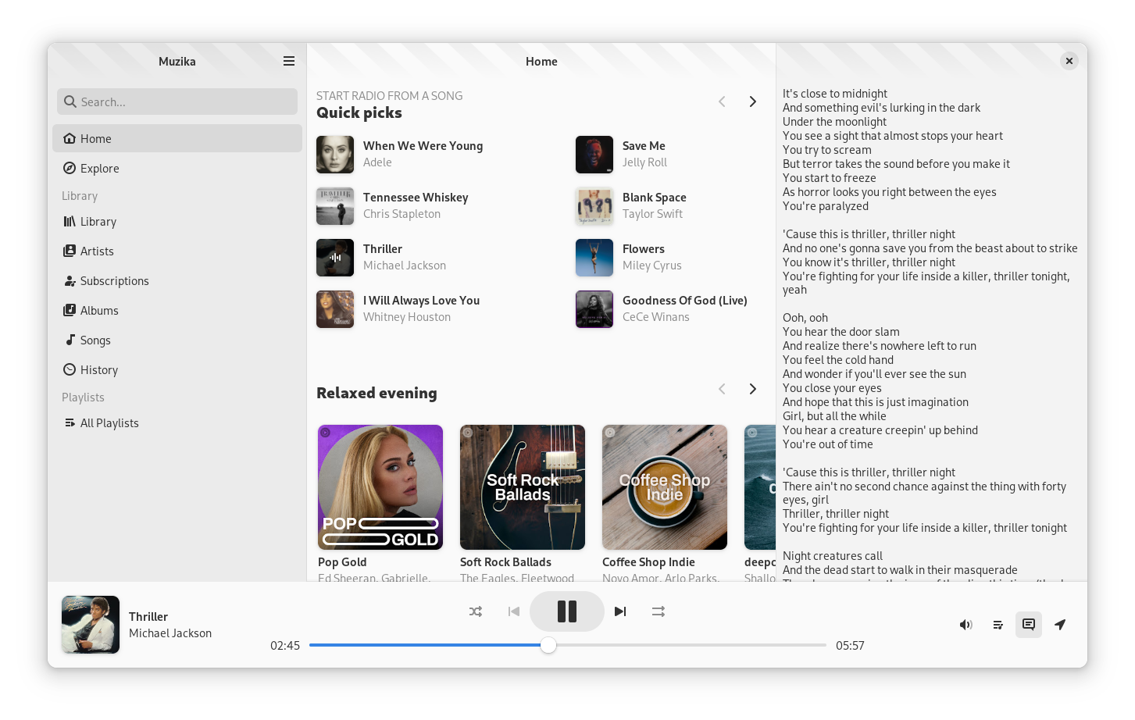Open the Songs page
This screenshot has height=720, width=1135.
coord(177,340)
